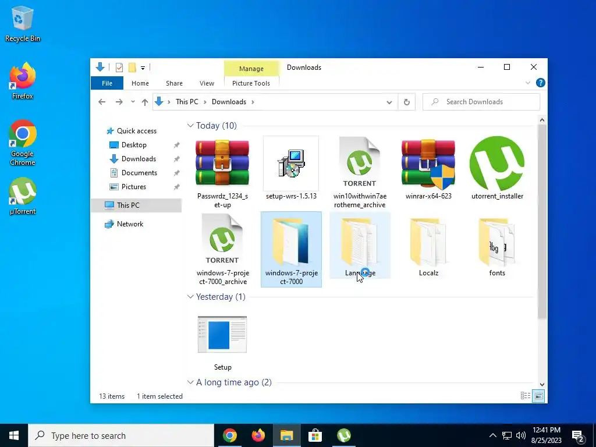
Task: Open File Explorer Help icon
Action: pos(540,83)
